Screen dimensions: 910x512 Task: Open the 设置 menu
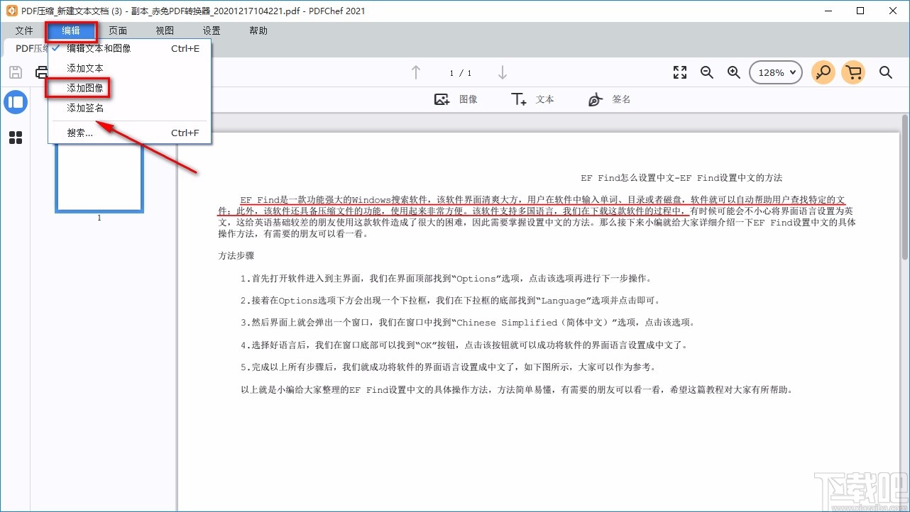tap(211, 30)
